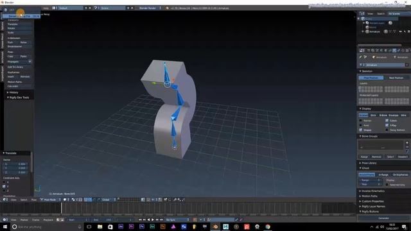The width and height of the screenshot is (411, 231).
Task: Open the Blender app on the taskbar
Action: (x=215, y=227)
